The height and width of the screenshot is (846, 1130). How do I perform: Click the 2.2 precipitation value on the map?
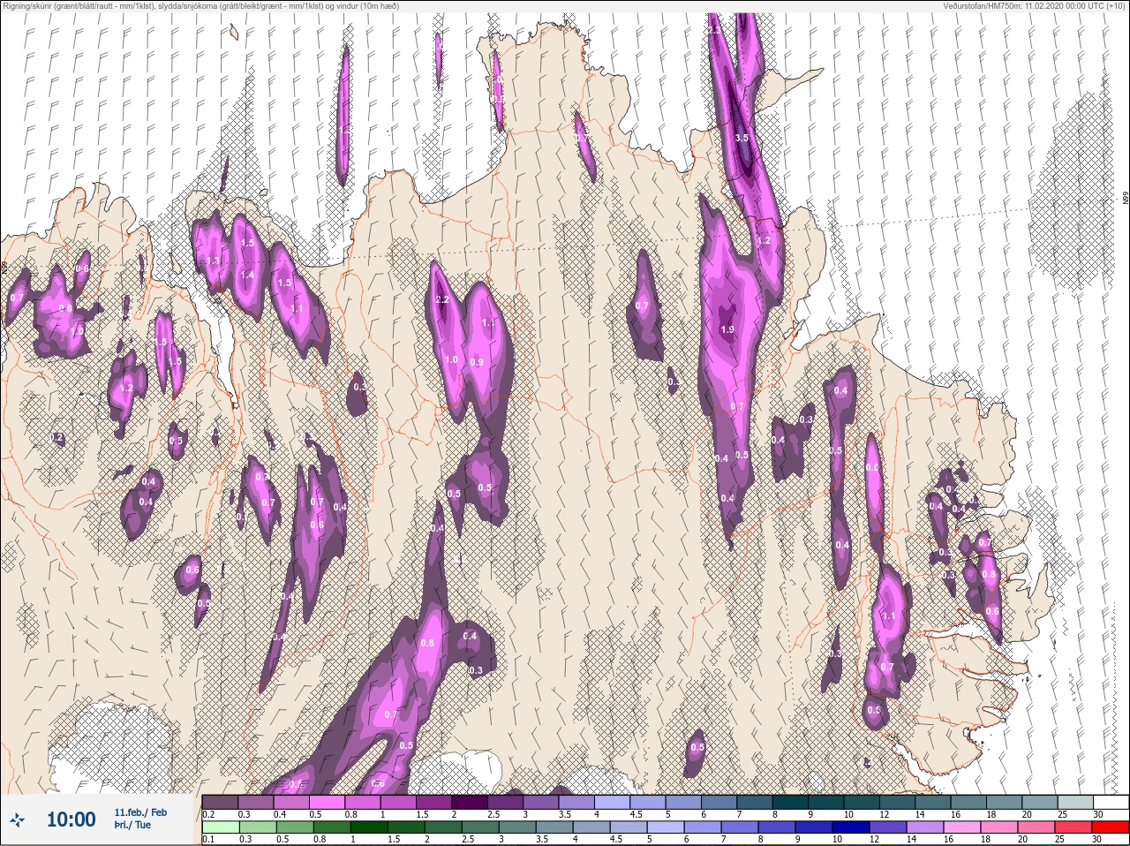[443, 300]
